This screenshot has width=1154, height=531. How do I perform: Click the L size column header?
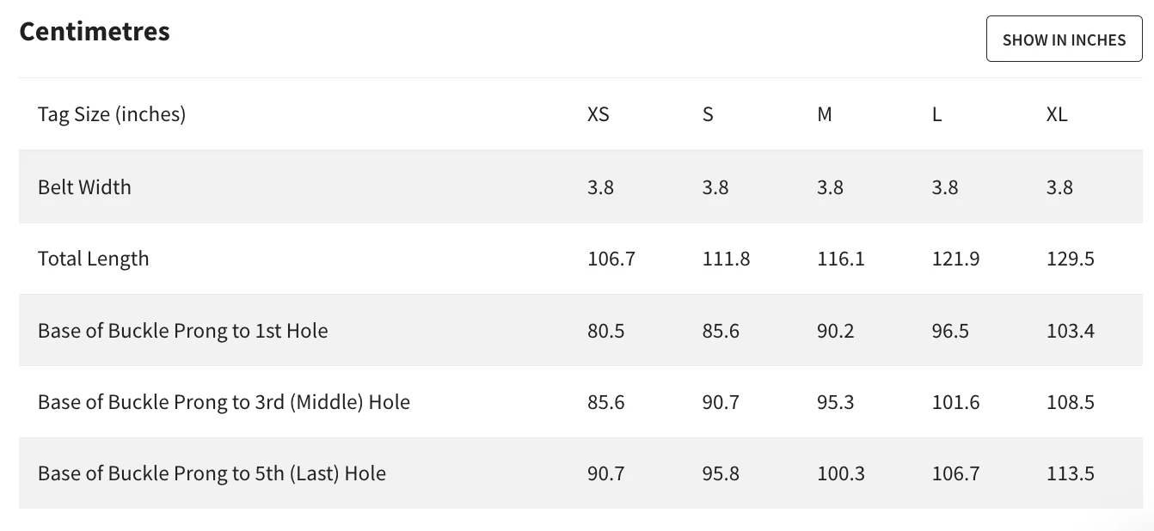coord(937,114)
